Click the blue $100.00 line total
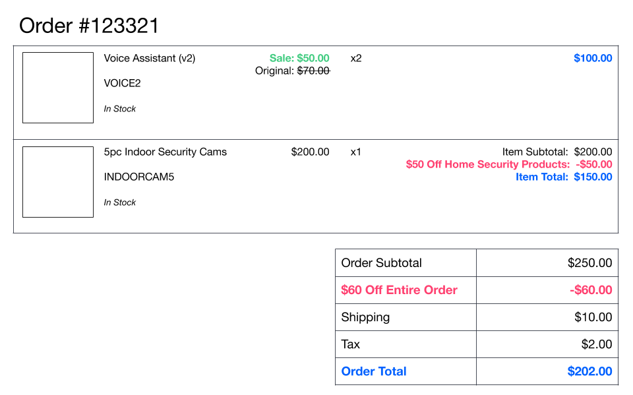This screenshot has width=633, height=395. coord(593,58)
